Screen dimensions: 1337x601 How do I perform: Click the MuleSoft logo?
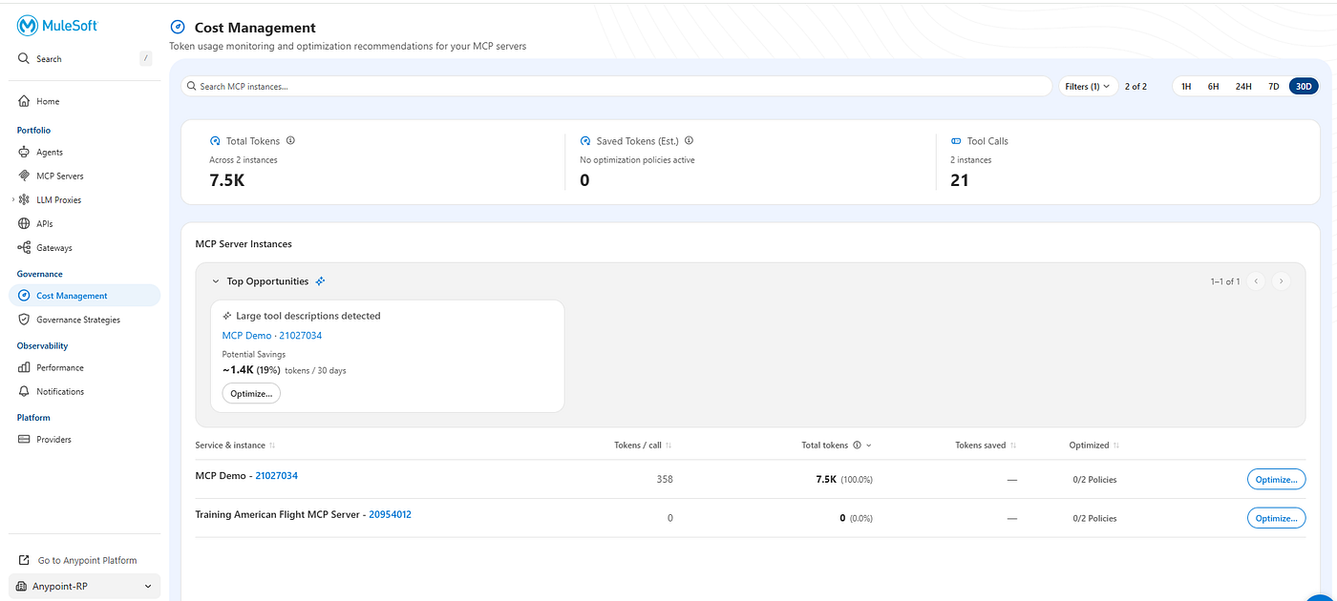(57, 26)
